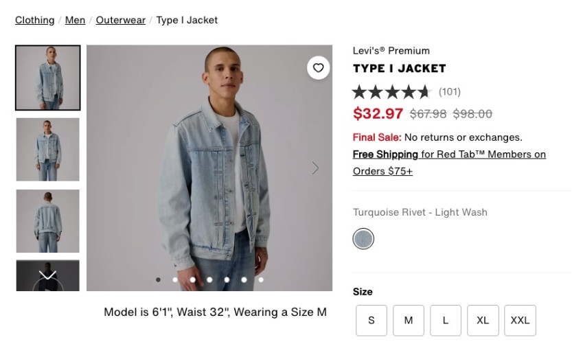The width and height of the screenshot is (583, 355).
Task: Select size L
Action: pos(446,321)
